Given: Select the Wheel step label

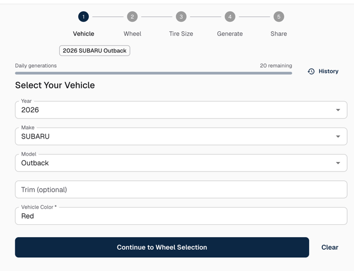Looking at the screenshot, I should click(x=132, y=34).
